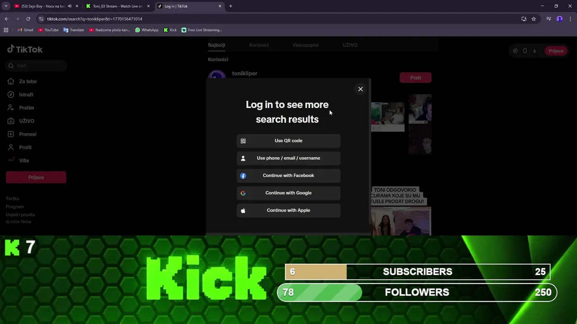Screen dimensions: 577x324
Task: Click the Apple logo icon
Action: coord(243,211)
